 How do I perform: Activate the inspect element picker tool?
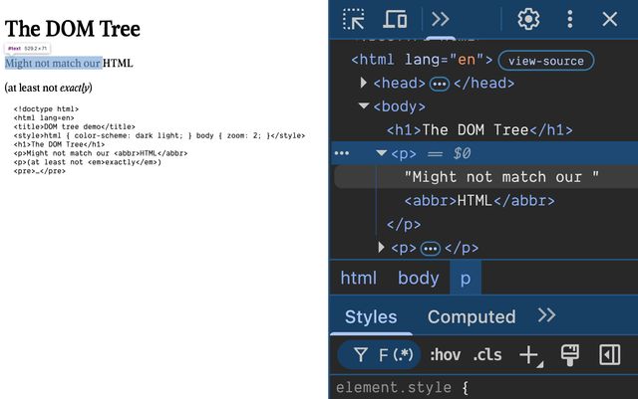354,19
